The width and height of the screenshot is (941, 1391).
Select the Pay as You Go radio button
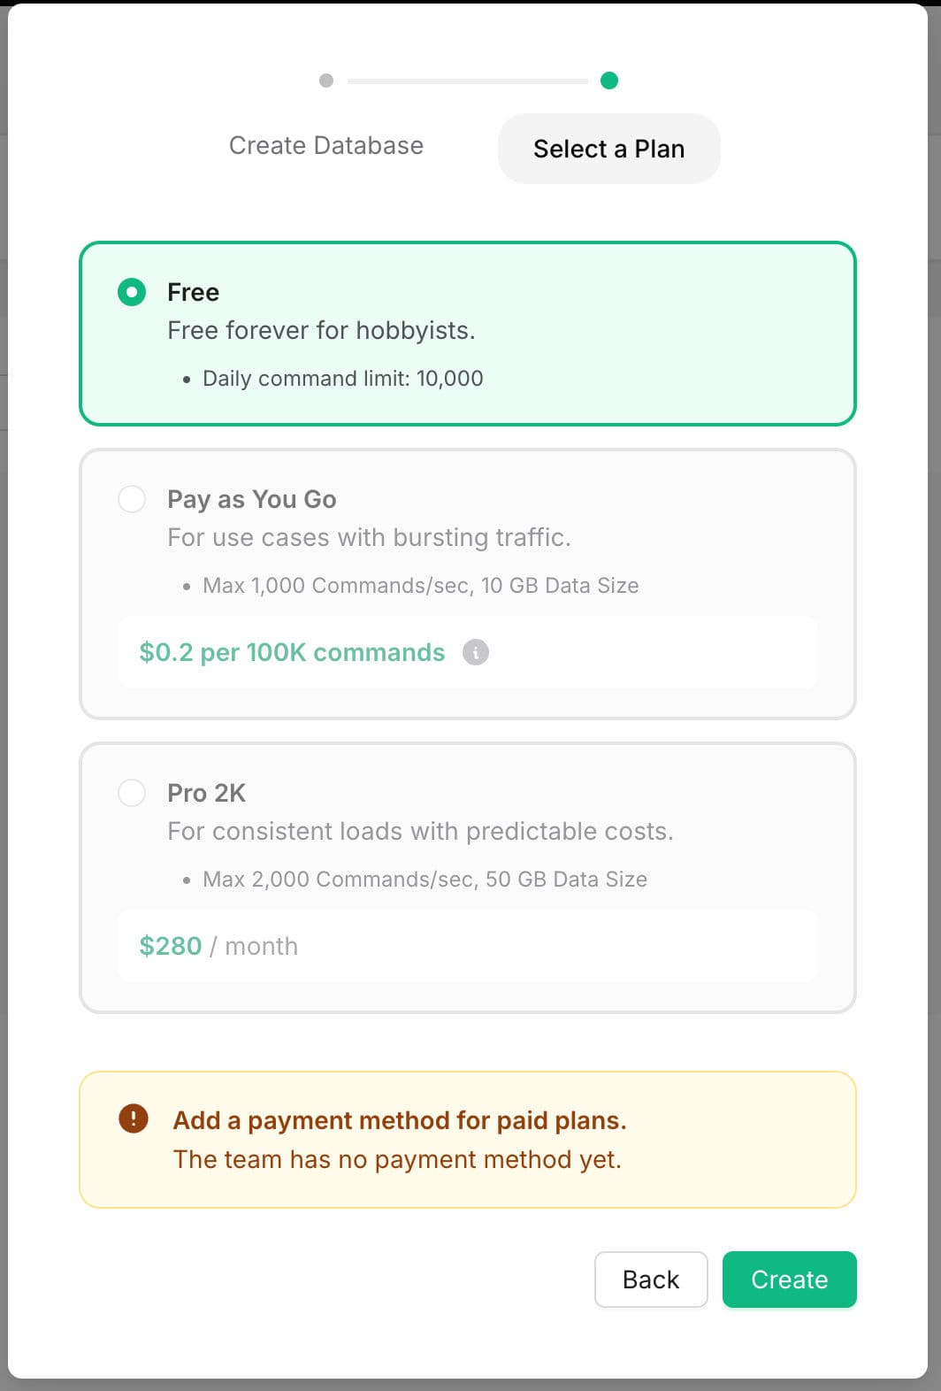pos(132,499)
